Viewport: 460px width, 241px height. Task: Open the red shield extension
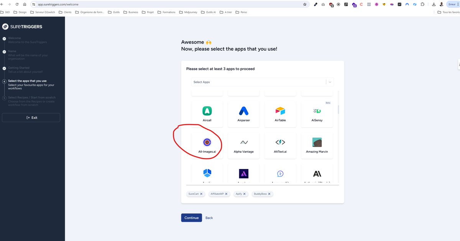coord(331,5)
